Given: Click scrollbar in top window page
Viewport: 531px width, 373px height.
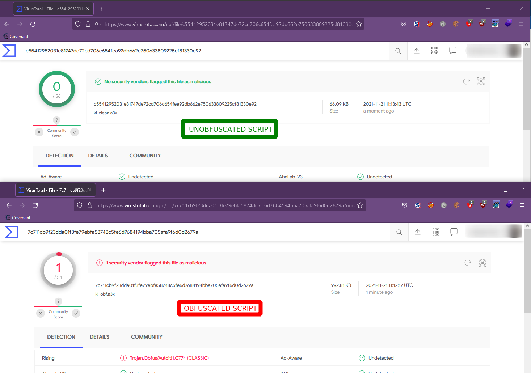Looking at the screenshot, I should coord(527,89).
